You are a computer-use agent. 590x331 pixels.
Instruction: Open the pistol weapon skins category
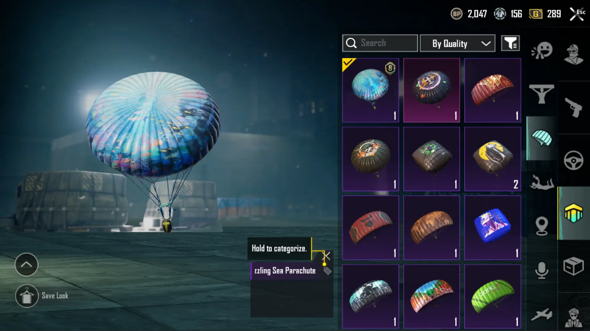click(573, 107)
